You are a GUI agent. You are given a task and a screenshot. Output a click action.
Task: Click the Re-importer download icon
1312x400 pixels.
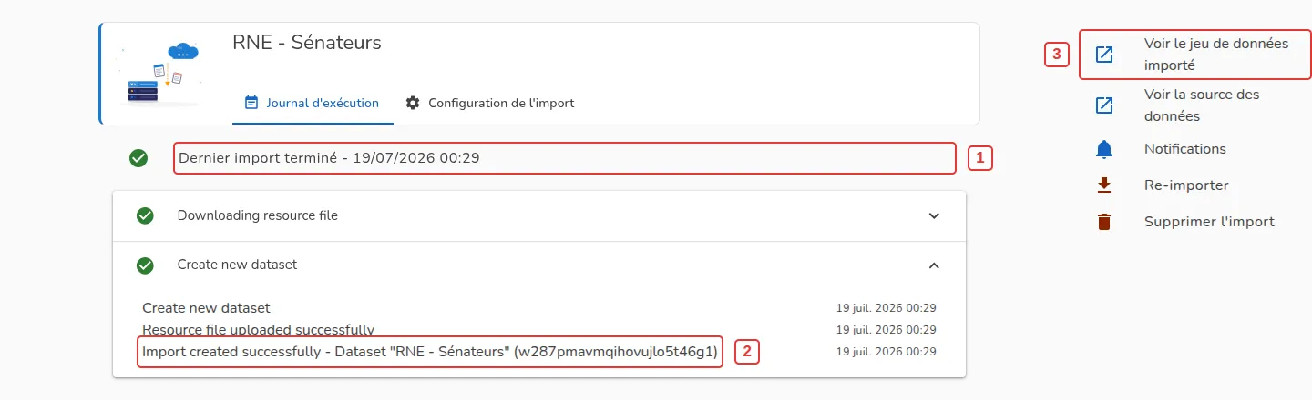(1103, 185)
